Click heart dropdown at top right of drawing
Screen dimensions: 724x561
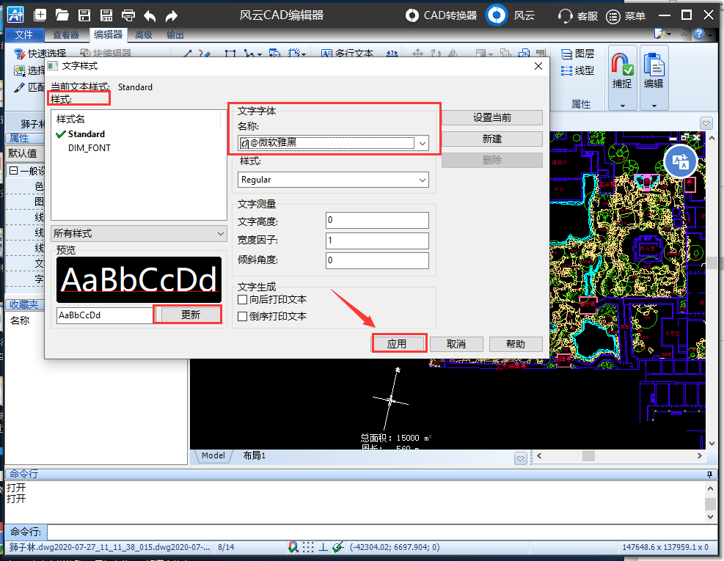pyautogui.click(x=706, y=123)
